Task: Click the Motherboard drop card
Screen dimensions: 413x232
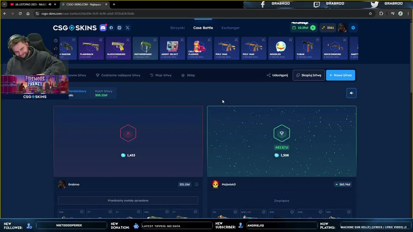Action: [x=145, y=48]
